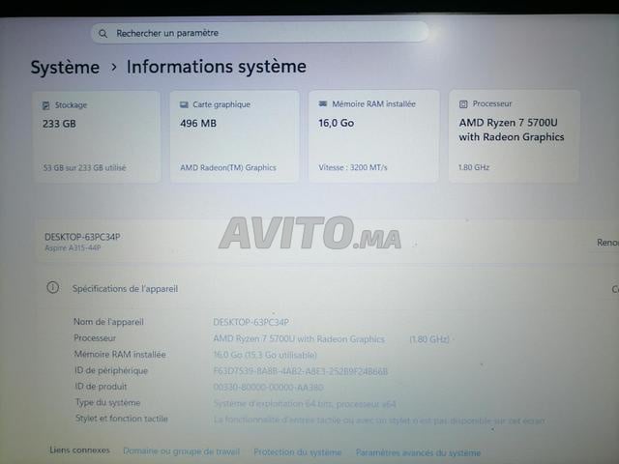Select the 'ID de produit' label

coord(101,387)
